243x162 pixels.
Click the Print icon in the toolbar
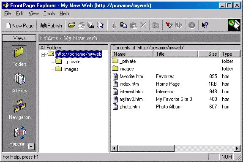pos(81,25)
